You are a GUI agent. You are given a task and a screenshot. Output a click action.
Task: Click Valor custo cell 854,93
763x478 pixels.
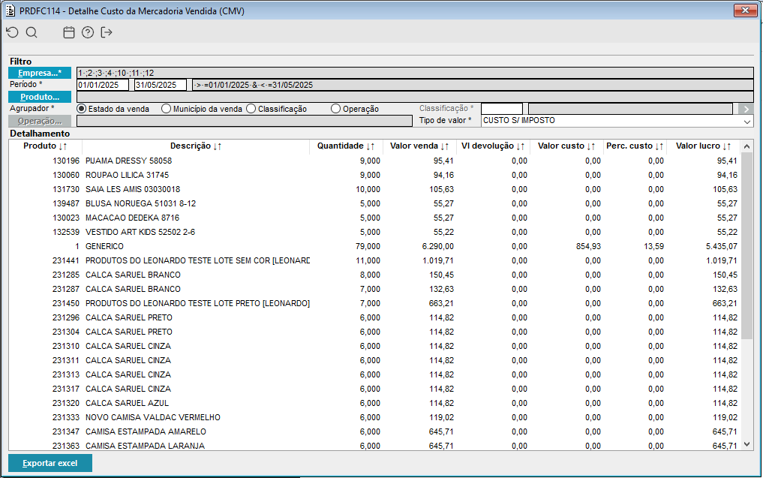click(588, 246)
